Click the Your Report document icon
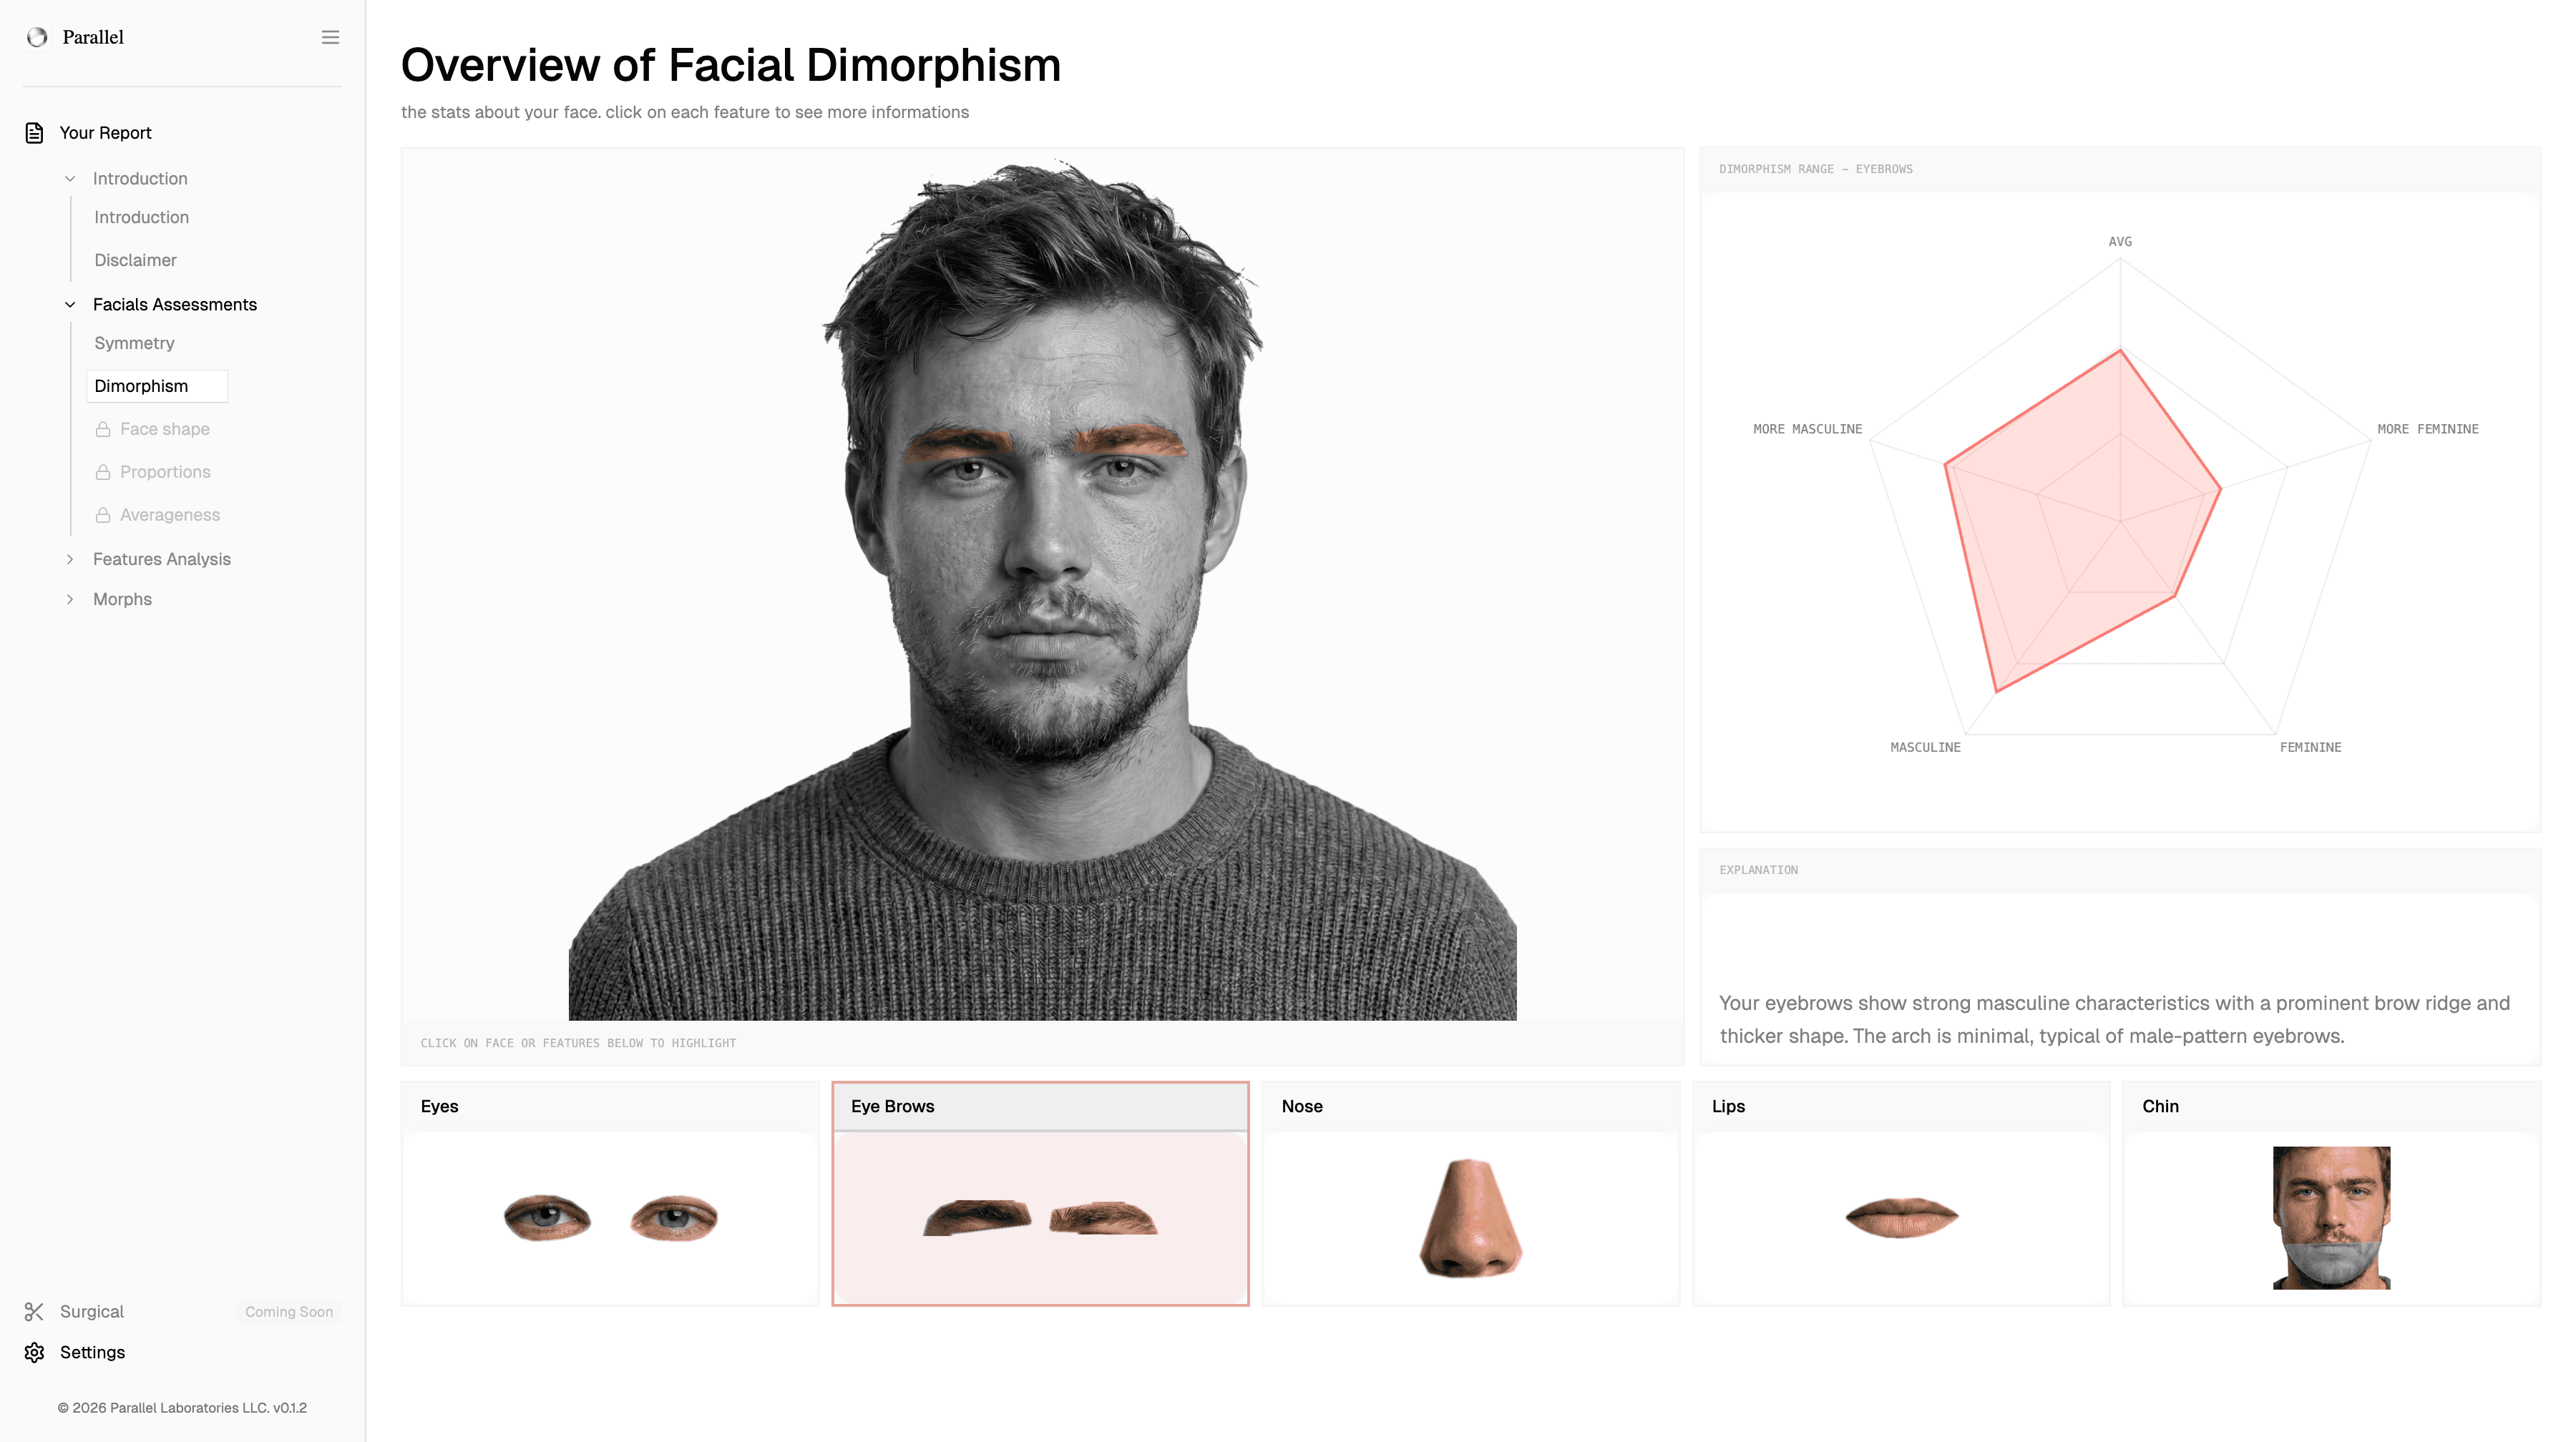2576x1442 pixels. (x=35, y=132)
